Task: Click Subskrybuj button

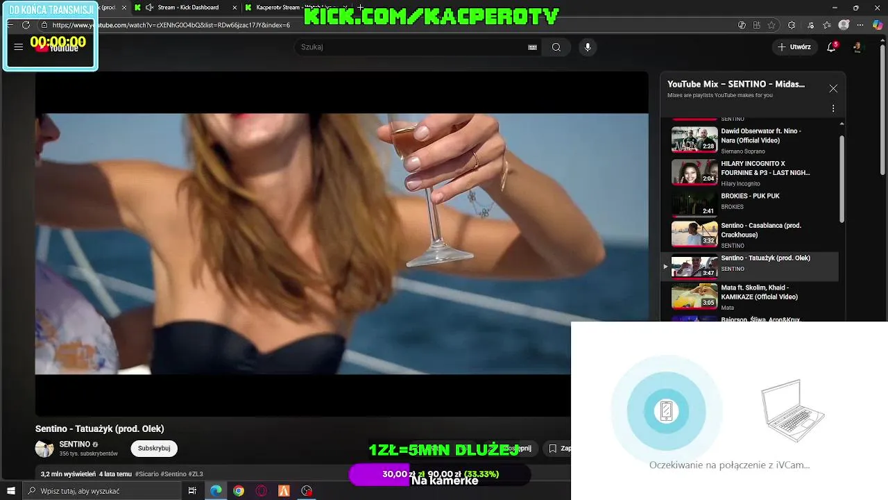Action: pyautogui.click(x=154, y=449)
